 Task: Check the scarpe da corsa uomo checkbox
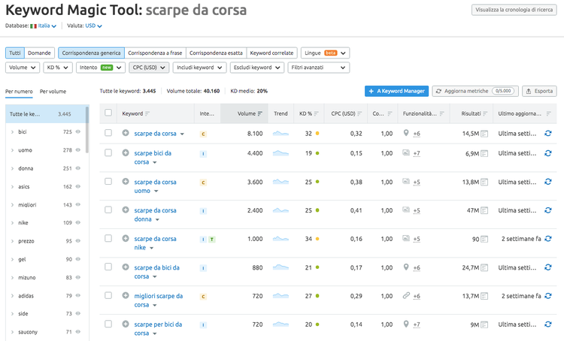pos(108,182)
